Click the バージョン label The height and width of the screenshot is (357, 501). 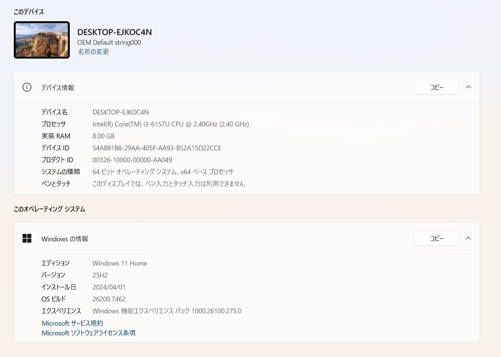[53, 275]
